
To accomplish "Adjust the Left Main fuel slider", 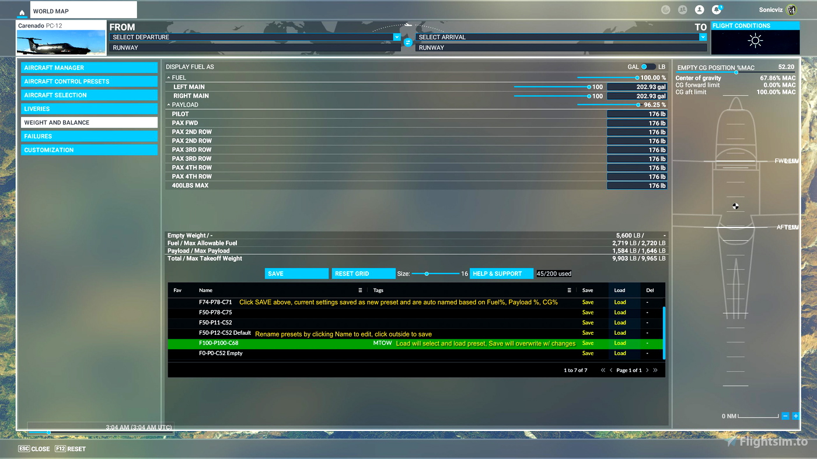I will pyautogui.click(x=552, y=87).
